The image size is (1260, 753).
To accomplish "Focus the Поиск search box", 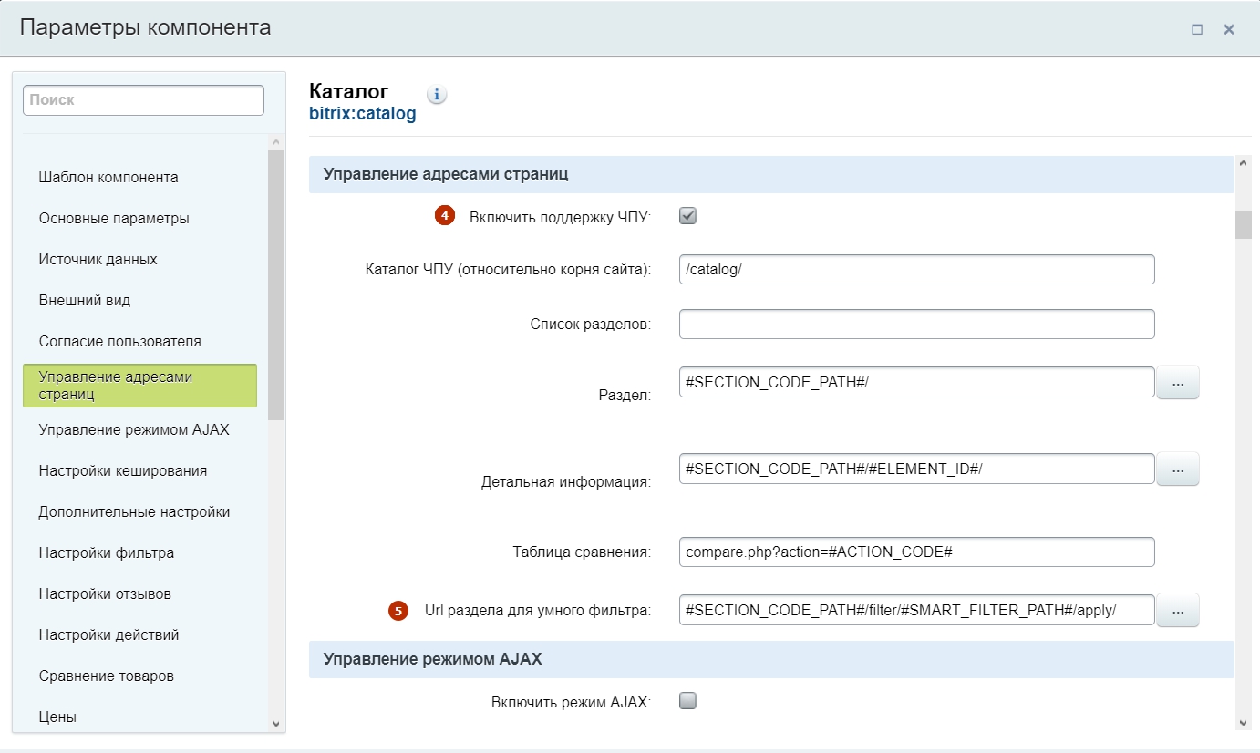I will click(143, 100).
